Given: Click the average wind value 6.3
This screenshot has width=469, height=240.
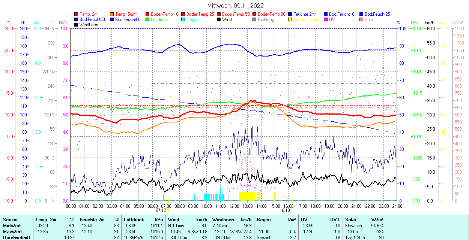Looking at the screenshot, I should [x=204, y=238].
